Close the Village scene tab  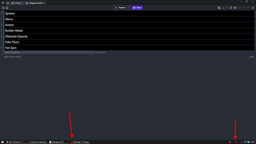(x=22, y=3)
